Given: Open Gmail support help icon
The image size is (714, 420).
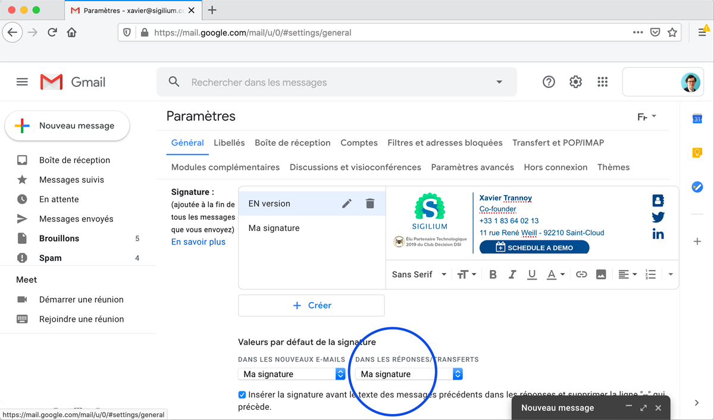Looking at the screenshot, I should pyautogui.click(x=549, y=82).
